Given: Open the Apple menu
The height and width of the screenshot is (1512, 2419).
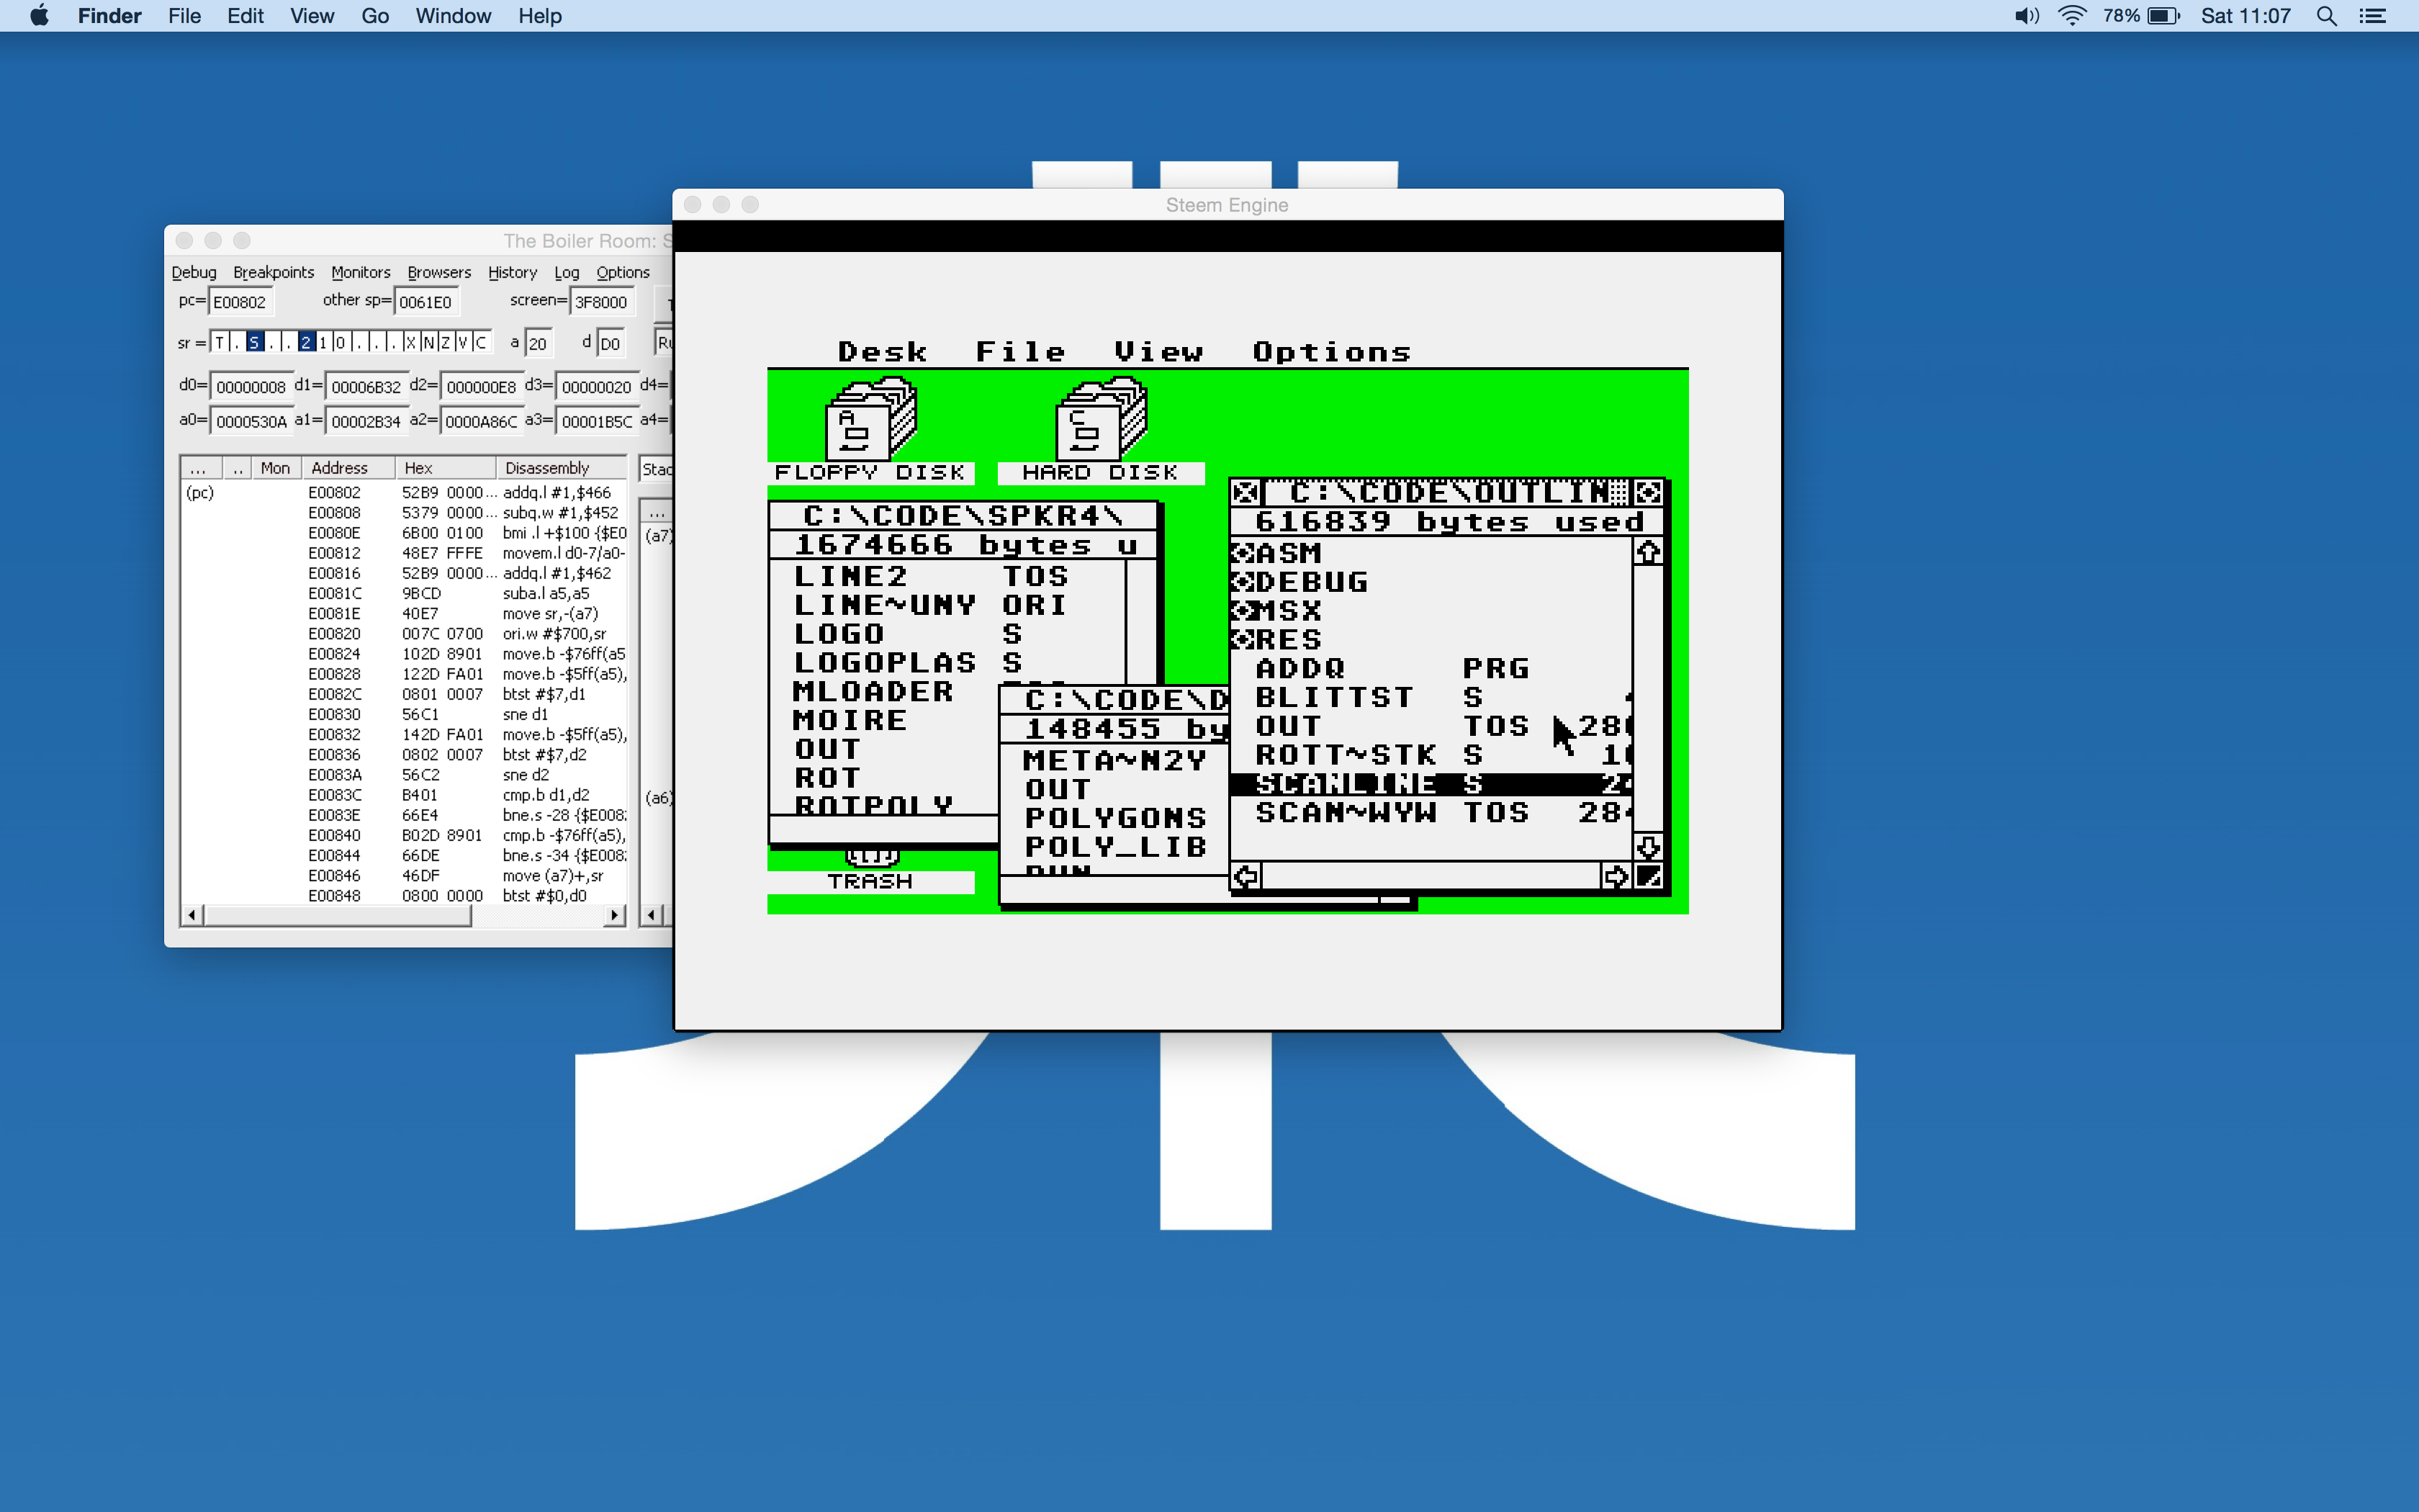Looking at the screenshot, I should (39, 16).
